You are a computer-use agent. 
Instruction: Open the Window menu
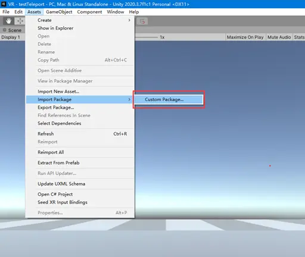click(116, 12)
